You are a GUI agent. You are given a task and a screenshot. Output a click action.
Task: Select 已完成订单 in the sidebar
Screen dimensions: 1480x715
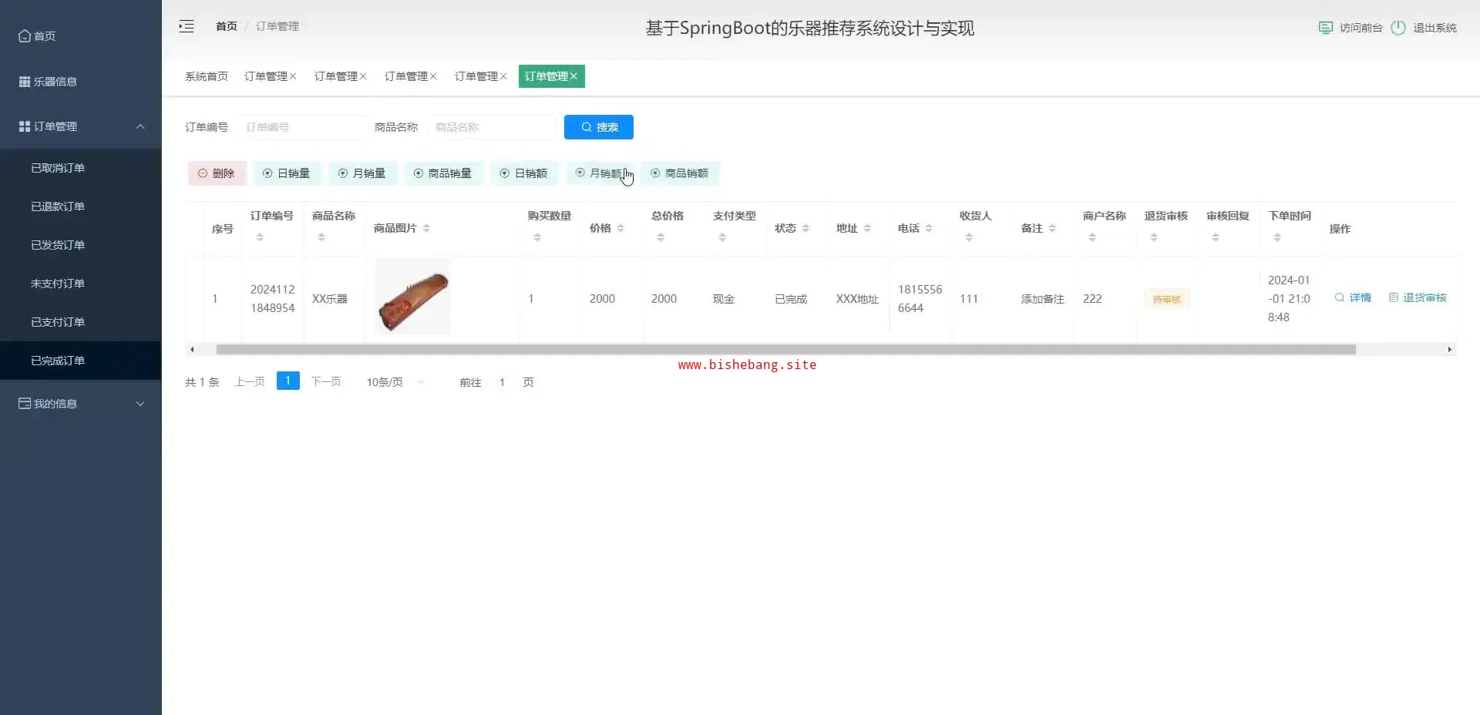pos(81,361)
